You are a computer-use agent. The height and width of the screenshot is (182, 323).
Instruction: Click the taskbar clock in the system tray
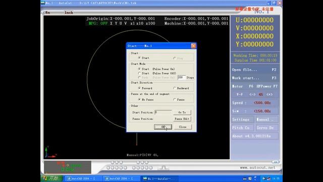pos(276,178)
